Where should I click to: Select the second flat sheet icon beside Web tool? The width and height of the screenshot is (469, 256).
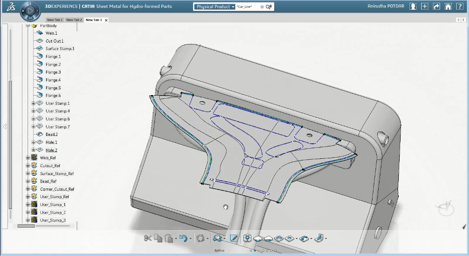click(269, 238)
